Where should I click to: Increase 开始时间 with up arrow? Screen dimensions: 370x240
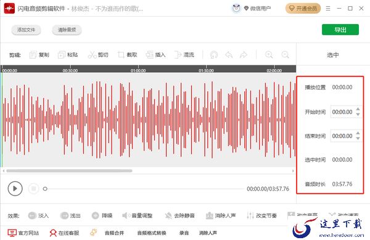(358, 109)
